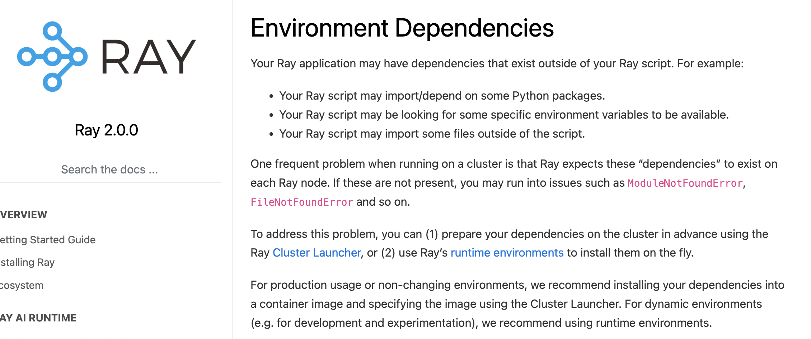Open the runtime environments hyperlink
This screenshot has height=339, width=811.
pos(506,253)
